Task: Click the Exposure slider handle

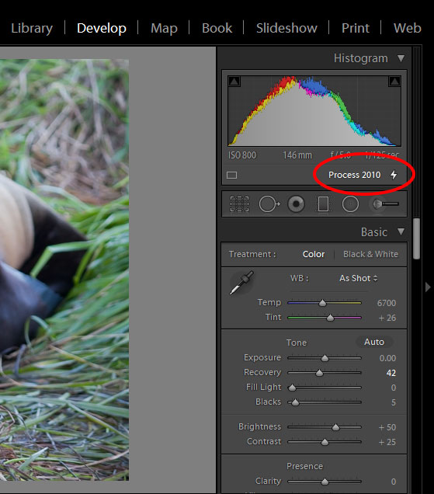Action: pyautogui.click(x=325, y=358)
